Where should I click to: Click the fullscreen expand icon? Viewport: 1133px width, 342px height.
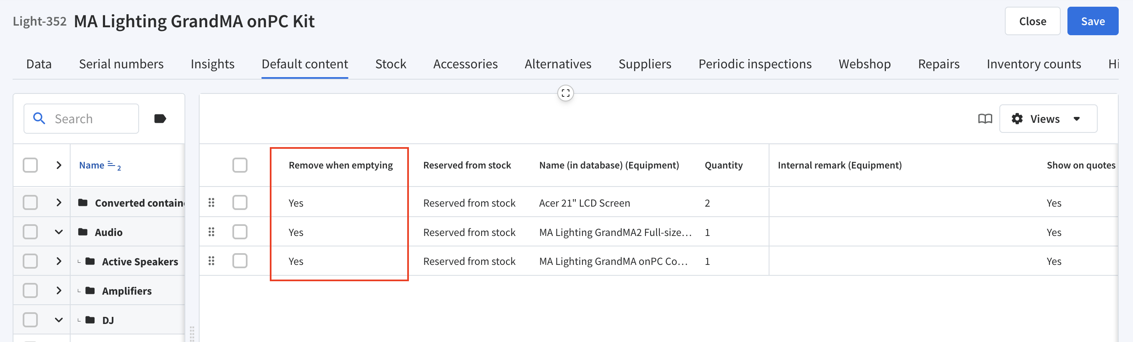tap(566, 93)
